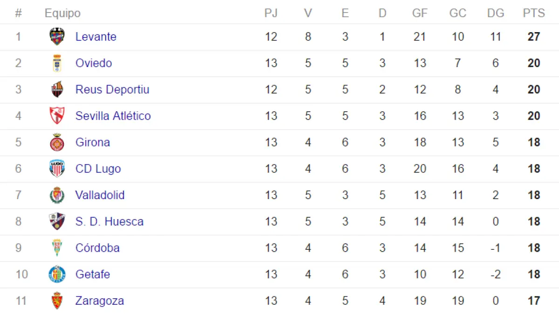Viewport: 559px width, 314px height.
Task: Click the Reus Deportiu crest icon
Action: click(57, 89)
